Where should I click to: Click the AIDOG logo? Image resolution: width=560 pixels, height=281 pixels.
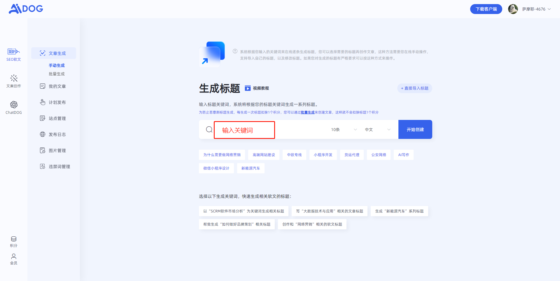coord(26,9)
